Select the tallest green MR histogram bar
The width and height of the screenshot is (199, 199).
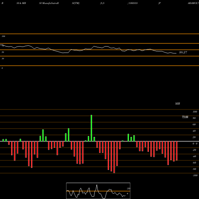(92, 128)
